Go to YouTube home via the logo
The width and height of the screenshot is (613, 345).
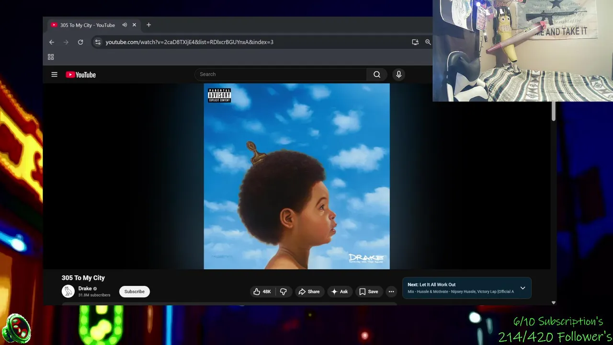pos(80,75)
